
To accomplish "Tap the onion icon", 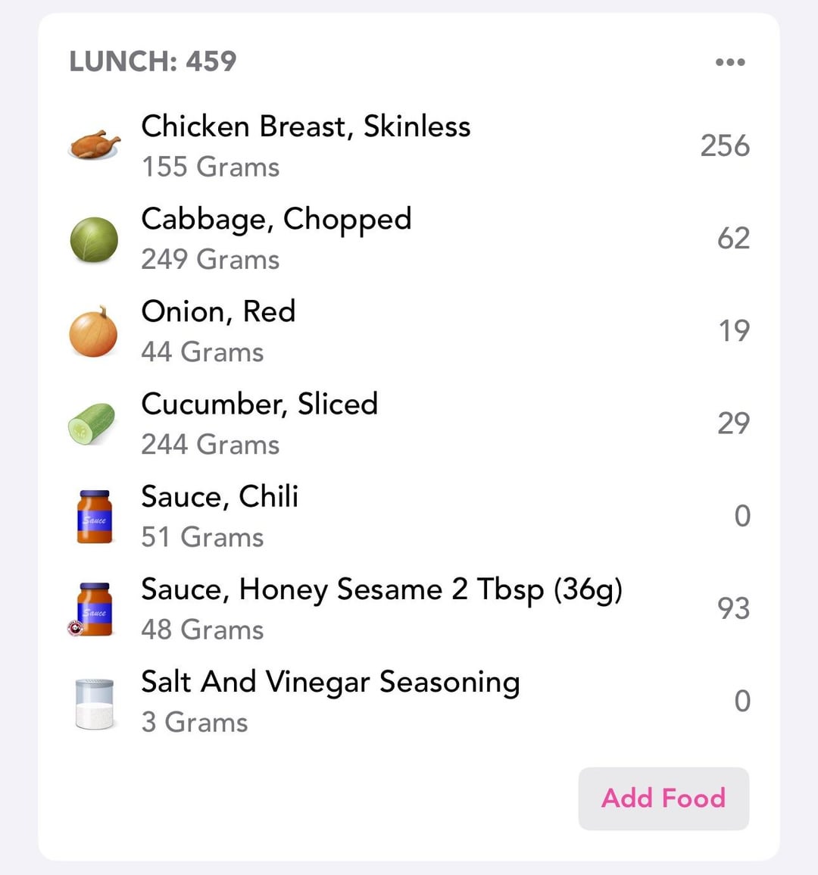I will [x=94, y=332].
